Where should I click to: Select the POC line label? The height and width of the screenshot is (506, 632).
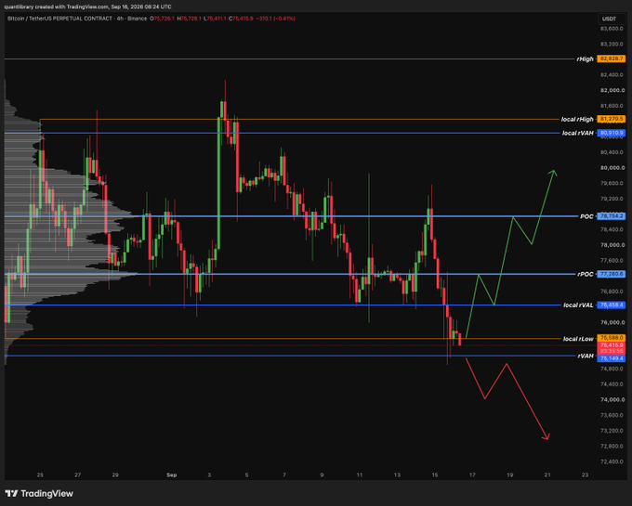(586, 216)
